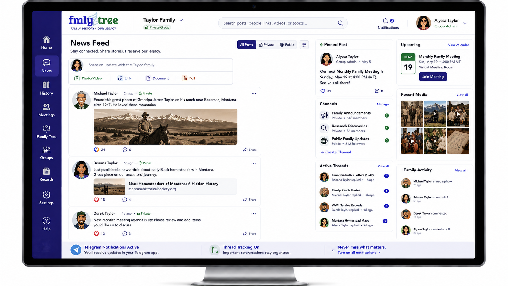Viewport: 508px width, 286px height.
Task: Like the pinned post heart
Action: pos(323,91)
